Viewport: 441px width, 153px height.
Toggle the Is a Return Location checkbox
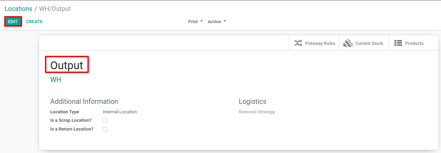click(105, 129)
